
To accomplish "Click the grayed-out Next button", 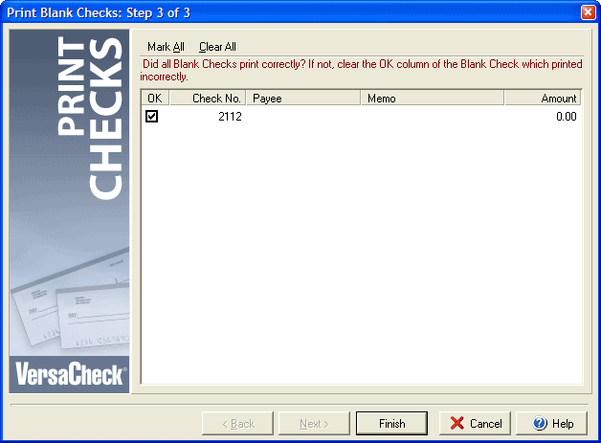I will (x=314, y=424).
